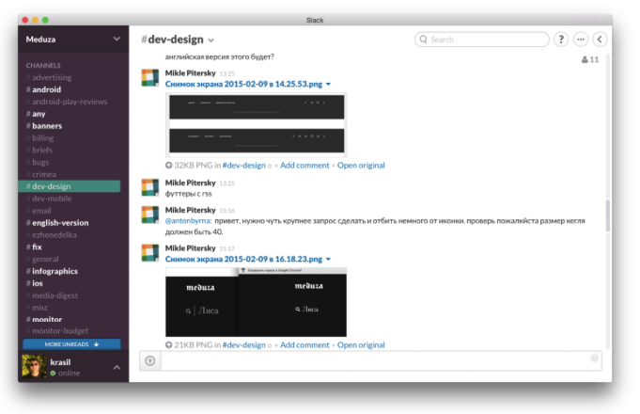Click the file-type icon beside '32KB PNG'
Image resolution: width=640 pixels, height=414 pixels.
(x=168, y=165)
